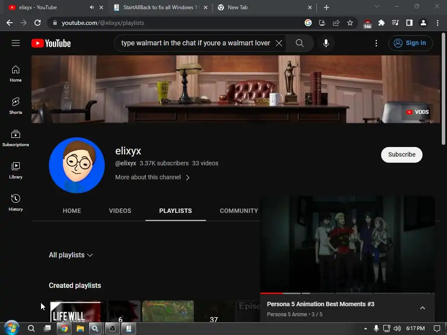Click Persona 5 Animation Best Moments #3 title
447x335 pixels.
pyautogui.click(x=320, y=304)
